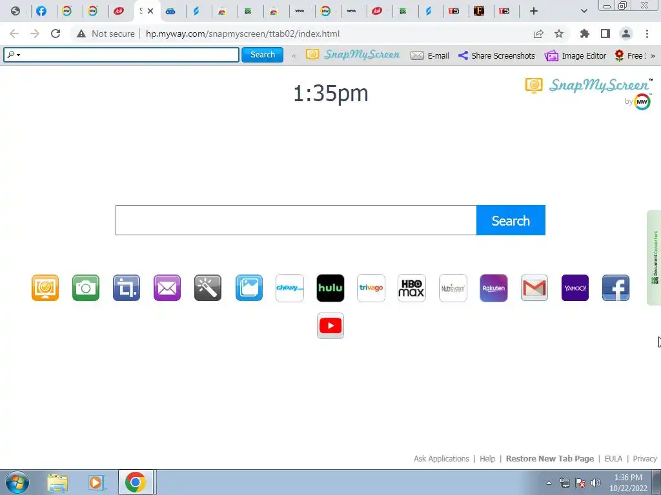Click the Chrome taskbar button

[x=136, y=482]
